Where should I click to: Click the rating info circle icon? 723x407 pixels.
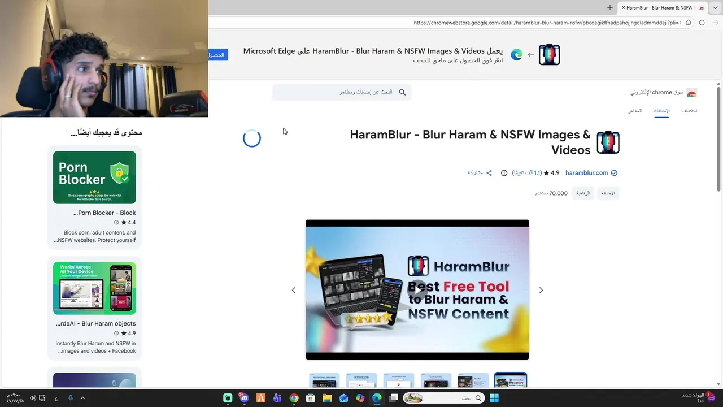504,173
